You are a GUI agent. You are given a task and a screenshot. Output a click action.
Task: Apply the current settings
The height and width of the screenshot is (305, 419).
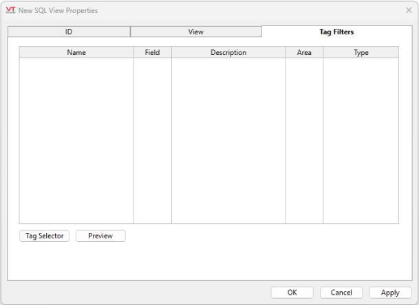(390, 293)
